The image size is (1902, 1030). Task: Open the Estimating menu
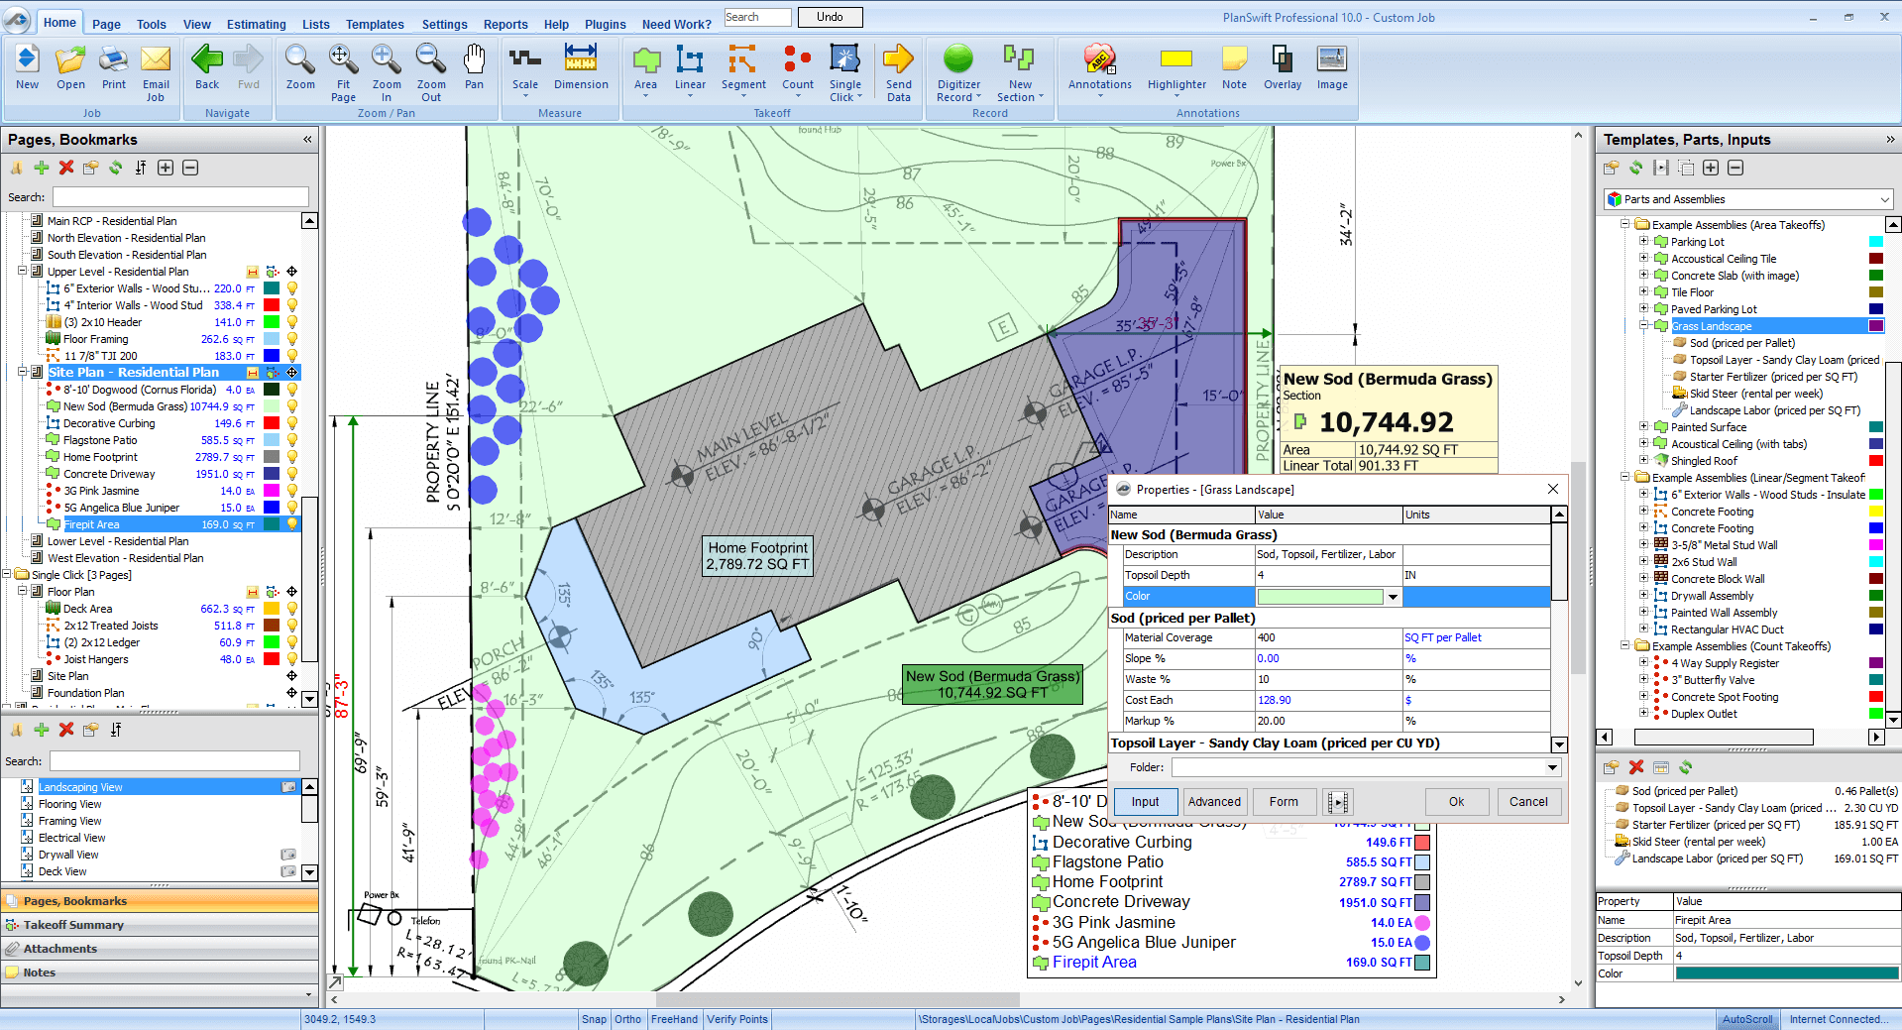256,24
